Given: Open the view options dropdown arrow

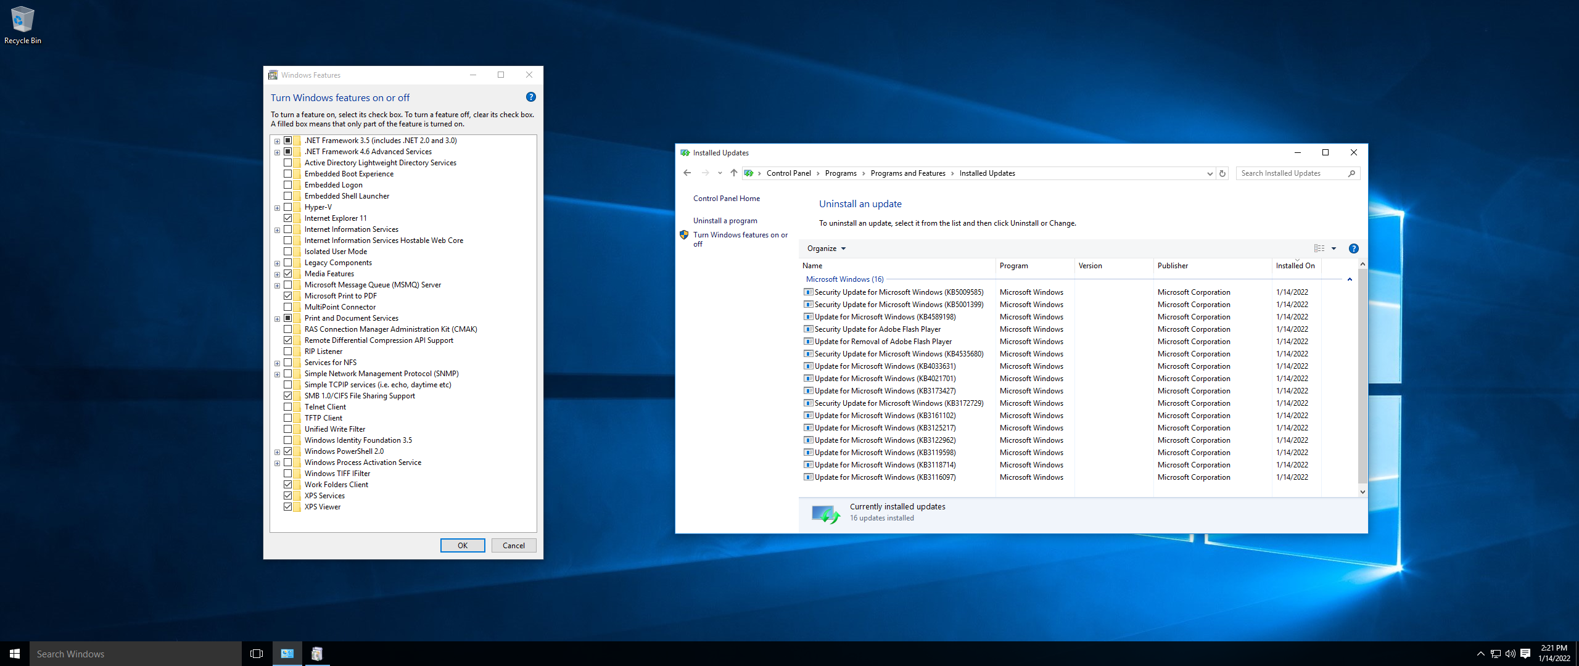Looking at the screenshot, I should click(x=1334, y=249).
